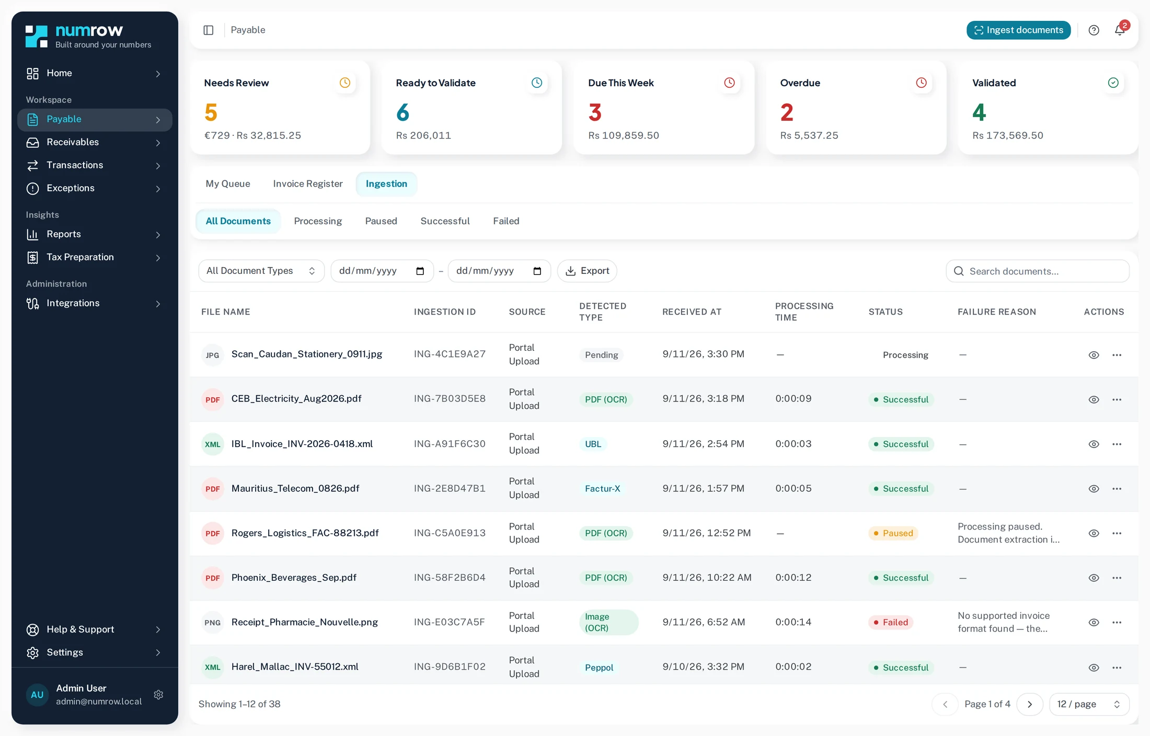The image size is (1150, 736).
Task: Open Help & Support
Action: 95,629
